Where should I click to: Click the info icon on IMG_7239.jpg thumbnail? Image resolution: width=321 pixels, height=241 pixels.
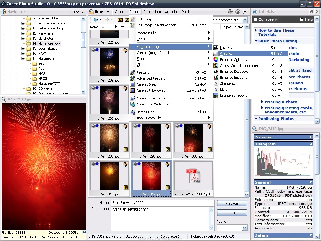[97, 50]
